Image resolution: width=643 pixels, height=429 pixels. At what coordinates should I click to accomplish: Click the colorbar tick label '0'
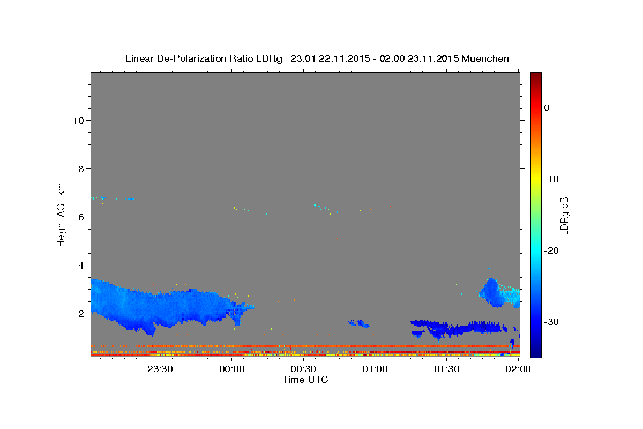pyautogui.click(x=547, y=108)
